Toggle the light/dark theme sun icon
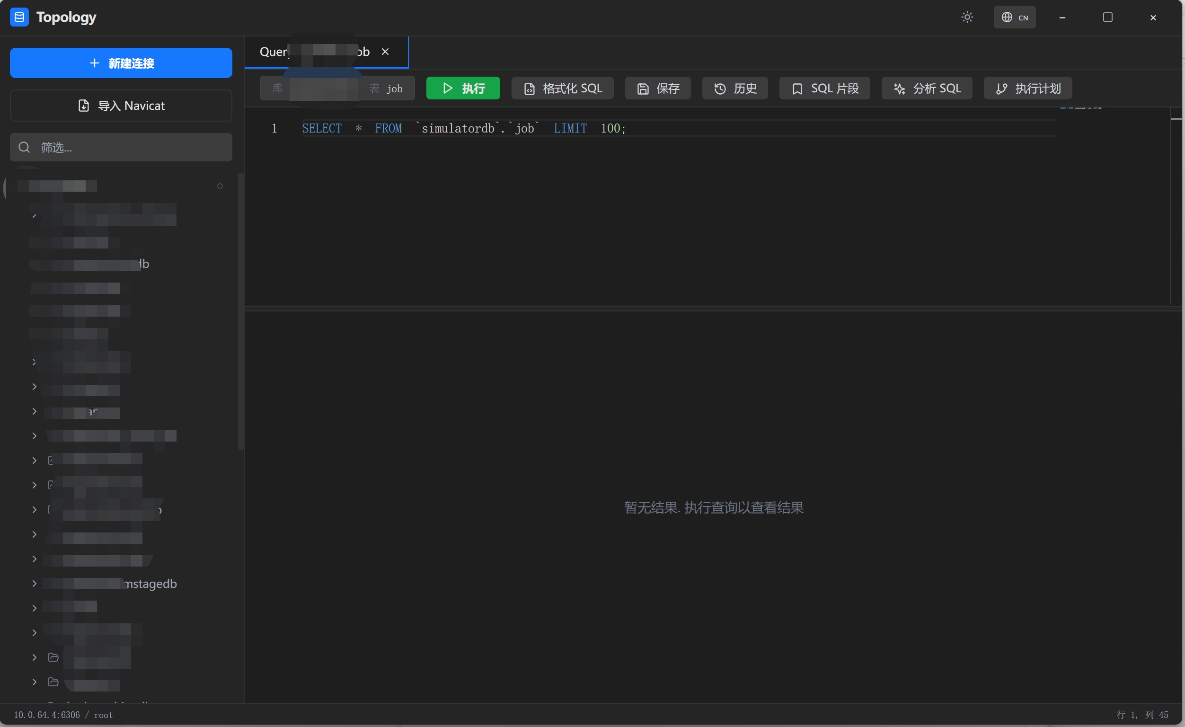The height and width of the screenshot is (727, 1185). tap(967, 18)
